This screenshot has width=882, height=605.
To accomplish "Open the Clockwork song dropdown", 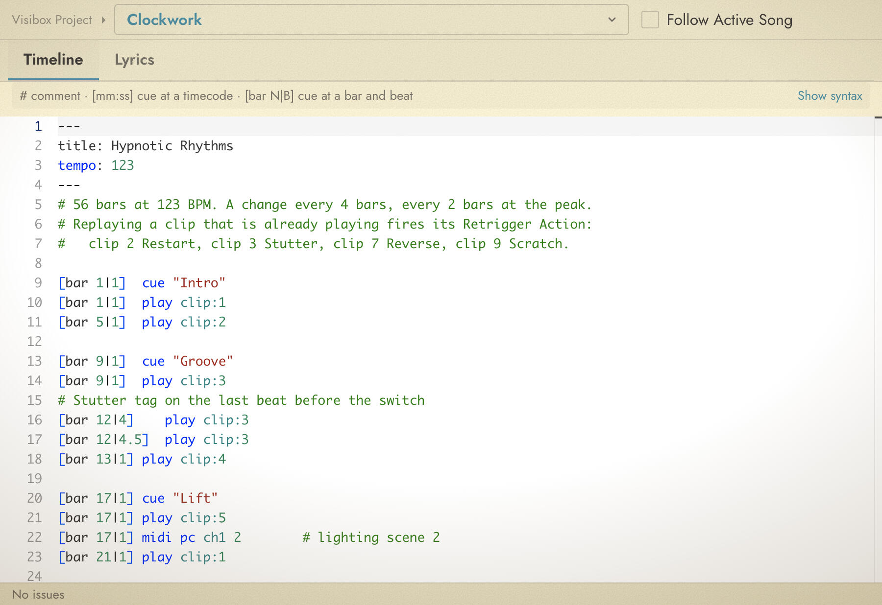I will click(371, 20).
